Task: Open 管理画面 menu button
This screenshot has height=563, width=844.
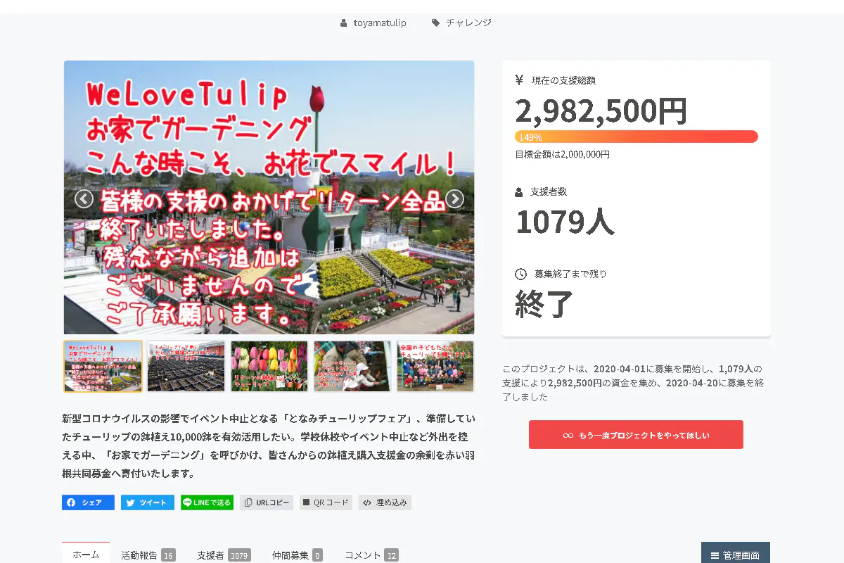Action: click(x=736, y=555)
